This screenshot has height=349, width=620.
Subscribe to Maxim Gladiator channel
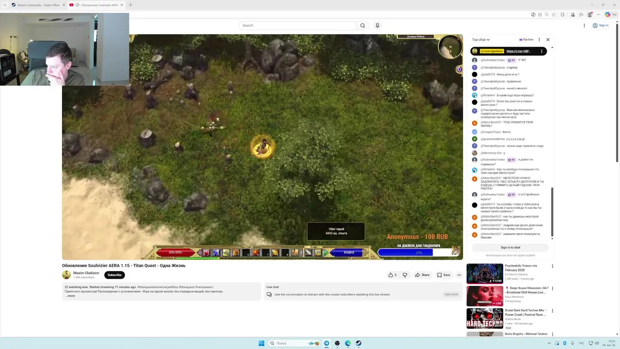click(x=114, y=275)
